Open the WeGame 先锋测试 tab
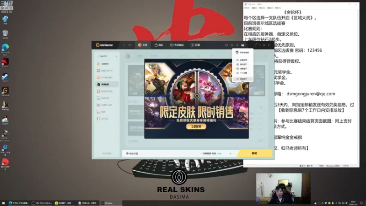 (177, 45)
